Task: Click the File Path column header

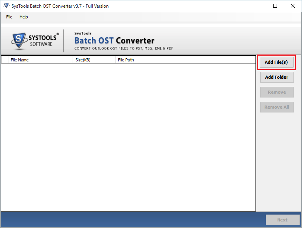Action: [x=185, y=60]
